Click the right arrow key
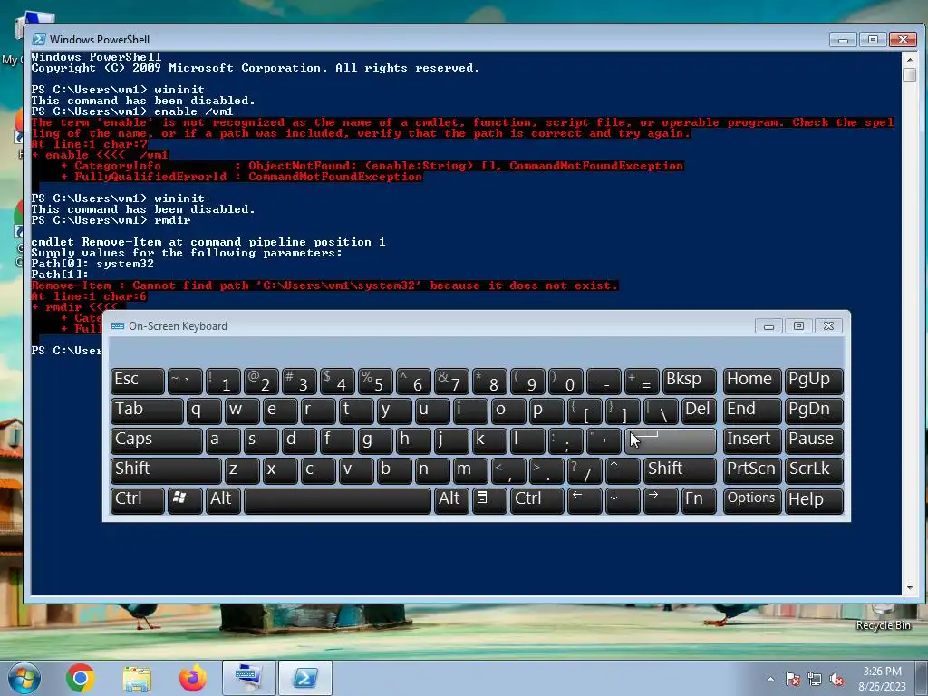This screenshot has height=696, width=928. click(x=660, y=499)
